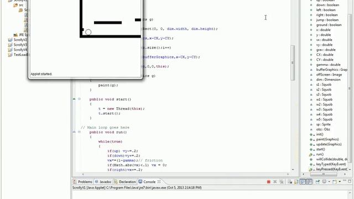Viewport: 354px width, 199px height.
Task: Maximize the Console panel
Action: pos(350,181)
